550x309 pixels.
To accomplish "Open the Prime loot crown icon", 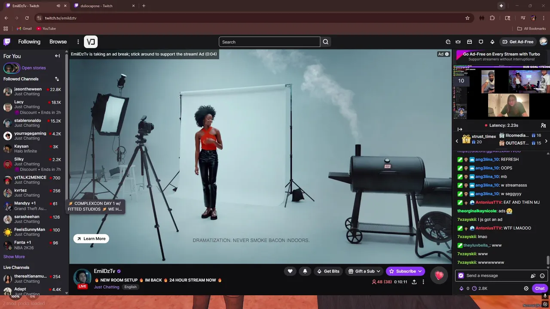I will 458,42.
